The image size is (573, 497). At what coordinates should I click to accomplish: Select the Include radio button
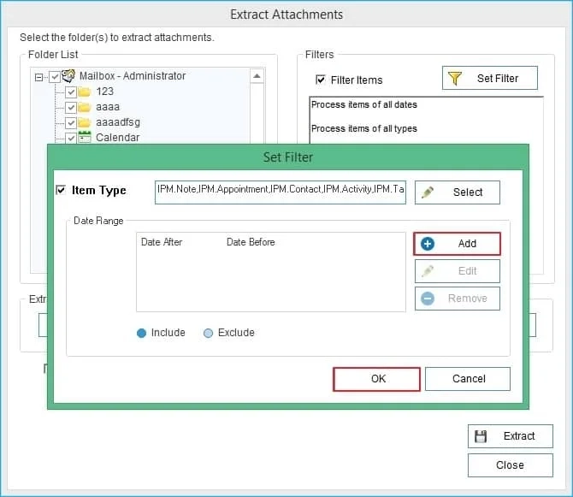[x=141, y=333]
